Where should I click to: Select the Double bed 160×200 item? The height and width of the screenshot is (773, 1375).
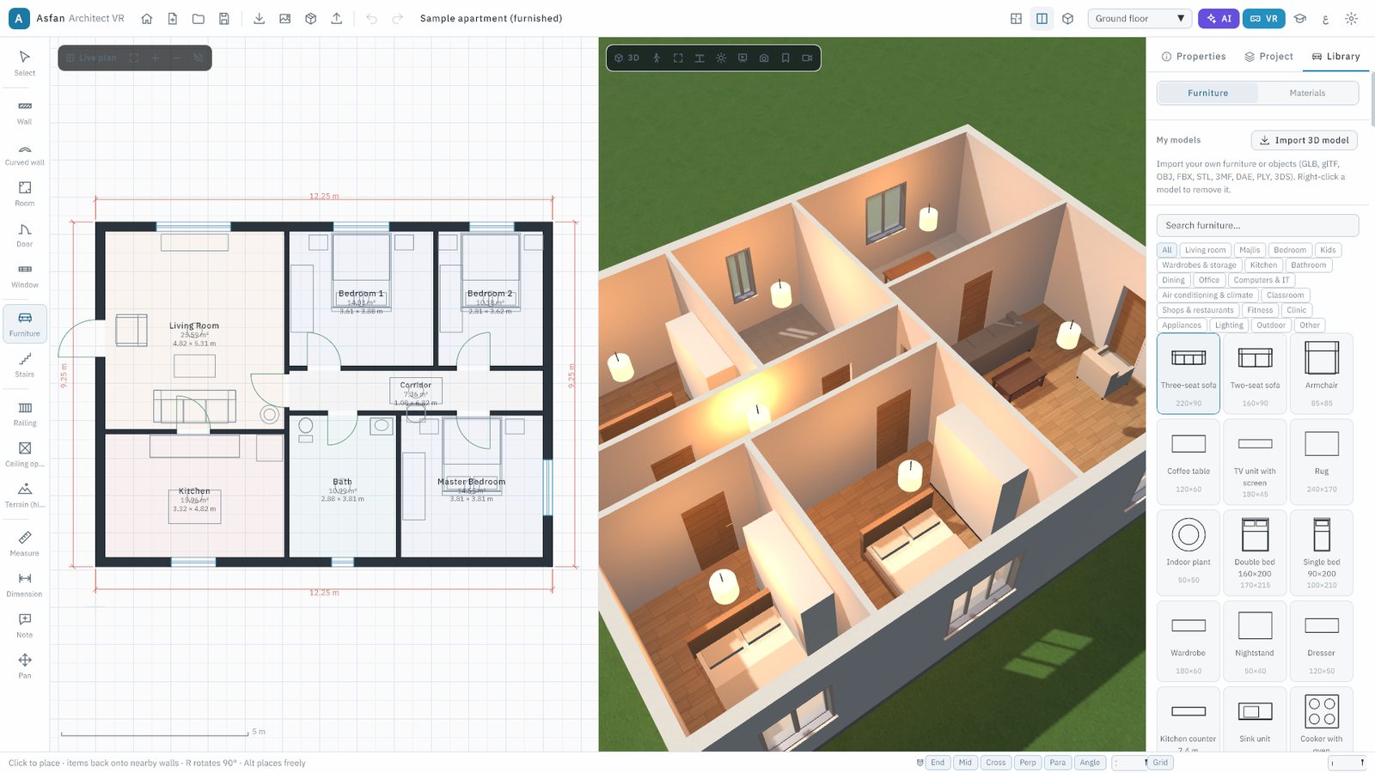point(1255,552)
